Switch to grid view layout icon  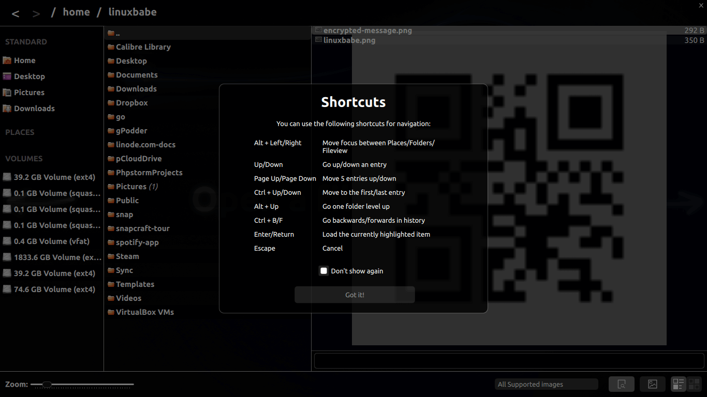(x=694, y=384)
